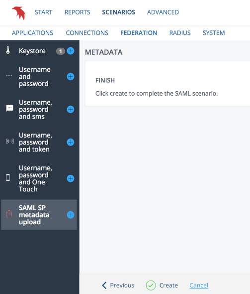250x294 pixels.
Task: Open the RADIUS tab
Action: (x=180, y=33)
